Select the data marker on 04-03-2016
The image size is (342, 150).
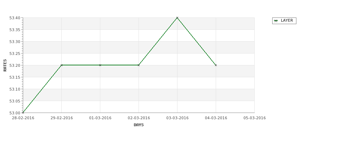point(216,65)
